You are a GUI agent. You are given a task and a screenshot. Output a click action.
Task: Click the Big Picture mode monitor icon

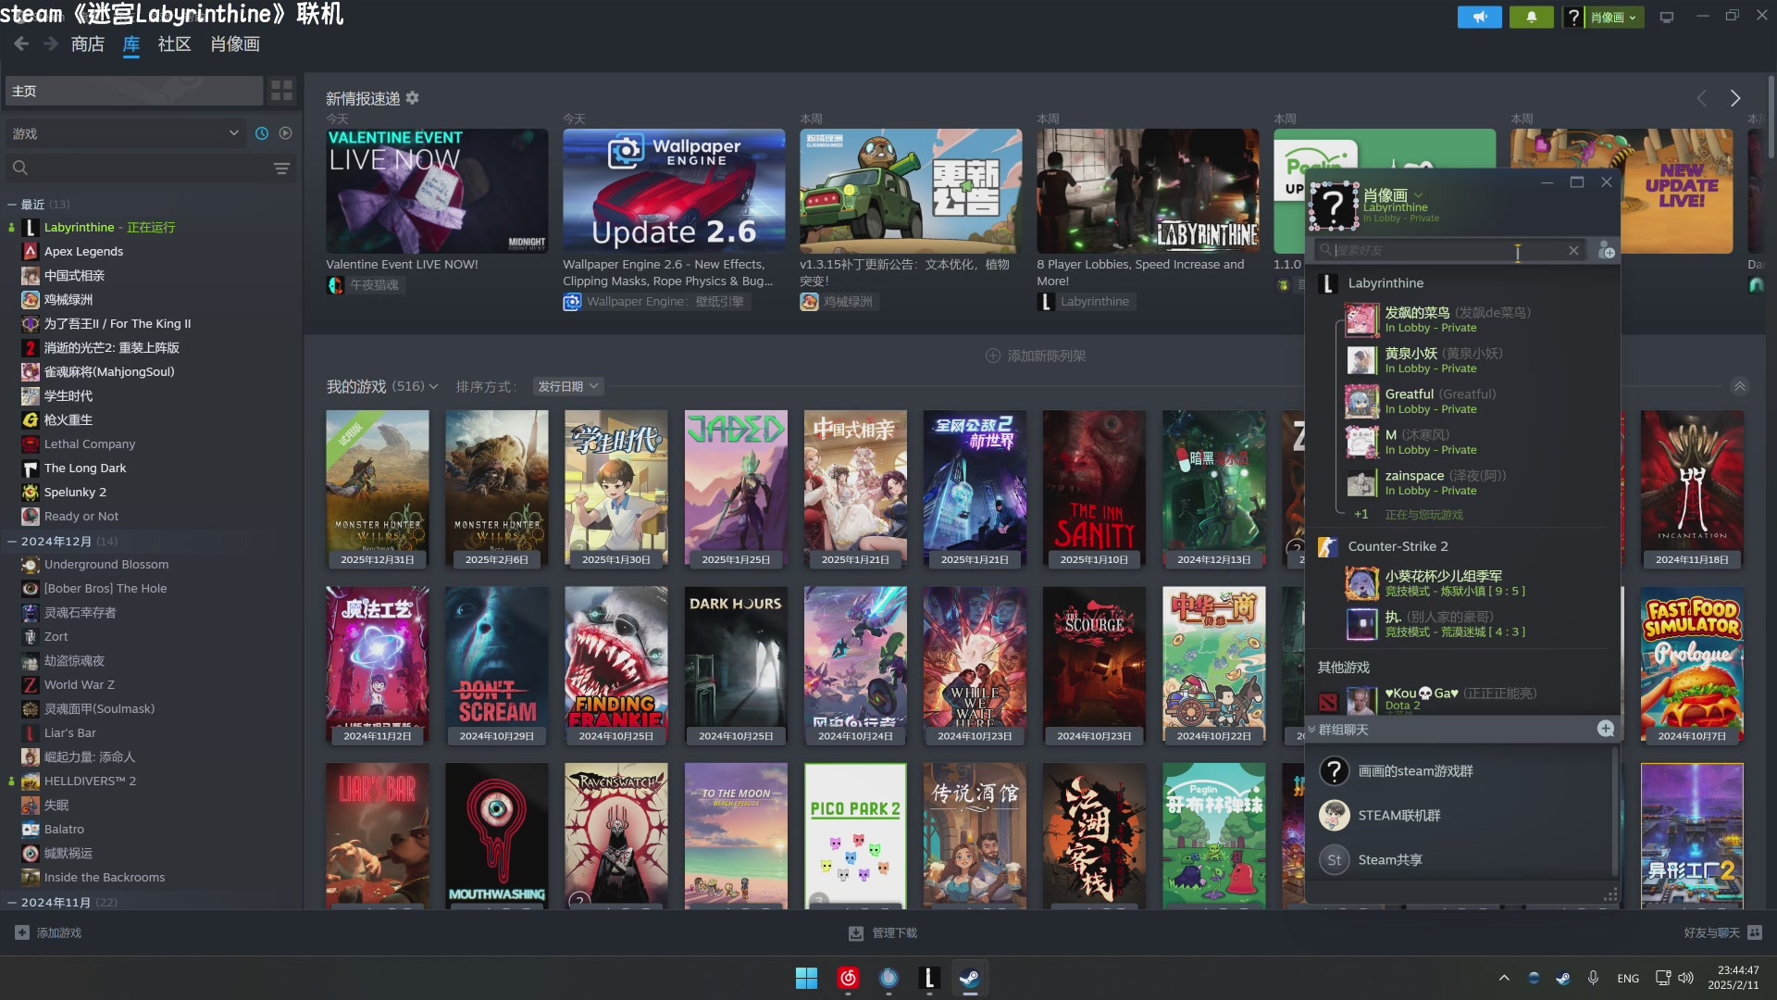pos(1667,18)
